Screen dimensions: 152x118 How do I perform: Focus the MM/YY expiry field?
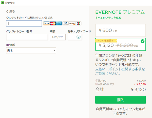coord(58,37)
